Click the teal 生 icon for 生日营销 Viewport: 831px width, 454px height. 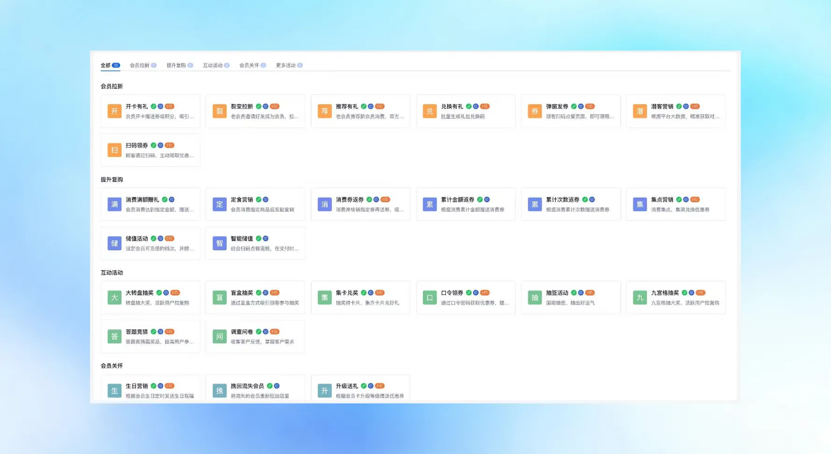click(114, 391)
